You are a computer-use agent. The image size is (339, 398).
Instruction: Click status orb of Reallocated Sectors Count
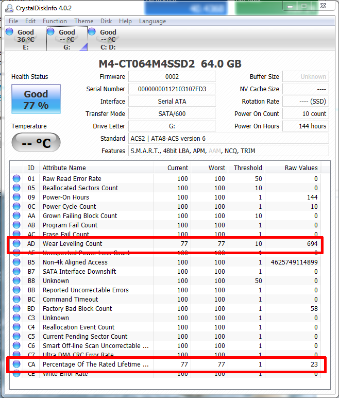[x=16, y=188]
